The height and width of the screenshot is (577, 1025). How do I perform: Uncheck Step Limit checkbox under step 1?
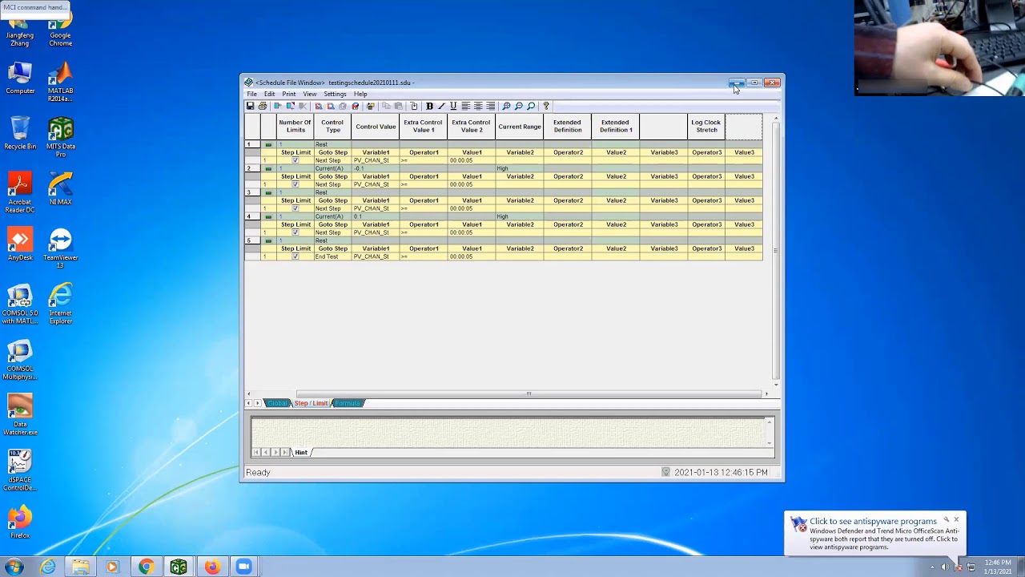[295, 160]
